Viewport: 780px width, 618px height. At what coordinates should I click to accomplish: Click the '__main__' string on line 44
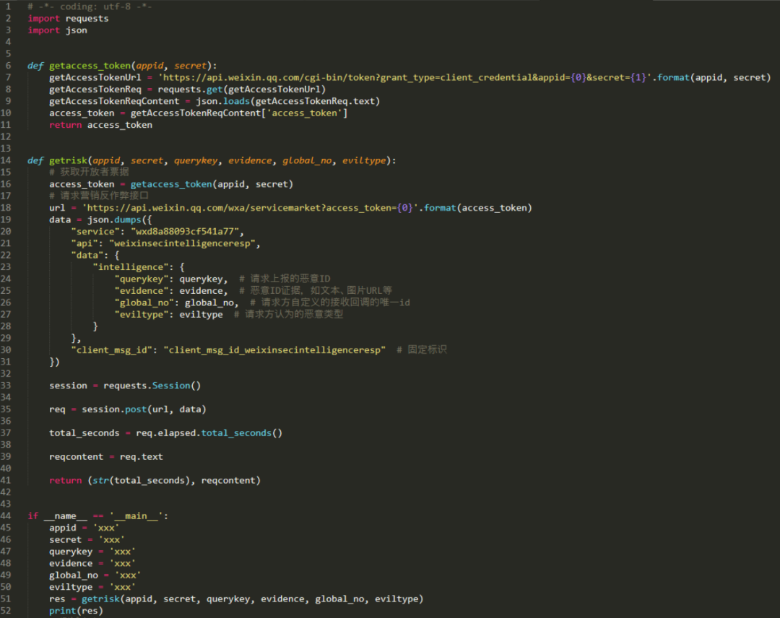(138, 515)
